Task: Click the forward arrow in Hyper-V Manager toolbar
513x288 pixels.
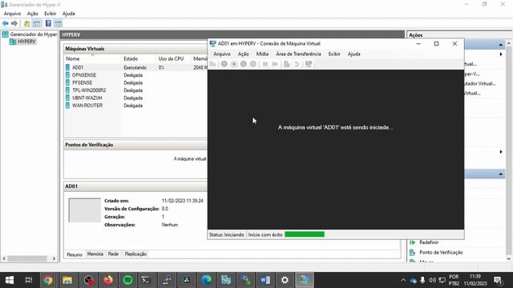Action: (x=14, y=23)
